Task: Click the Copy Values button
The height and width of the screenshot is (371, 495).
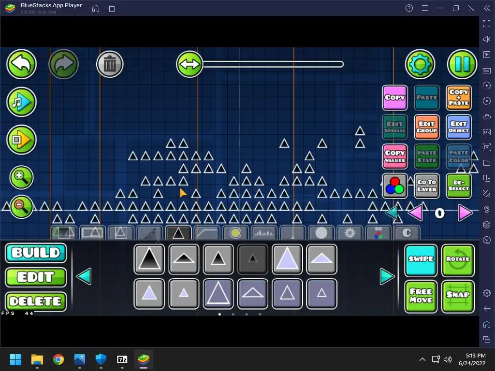Action: (394, 157)
